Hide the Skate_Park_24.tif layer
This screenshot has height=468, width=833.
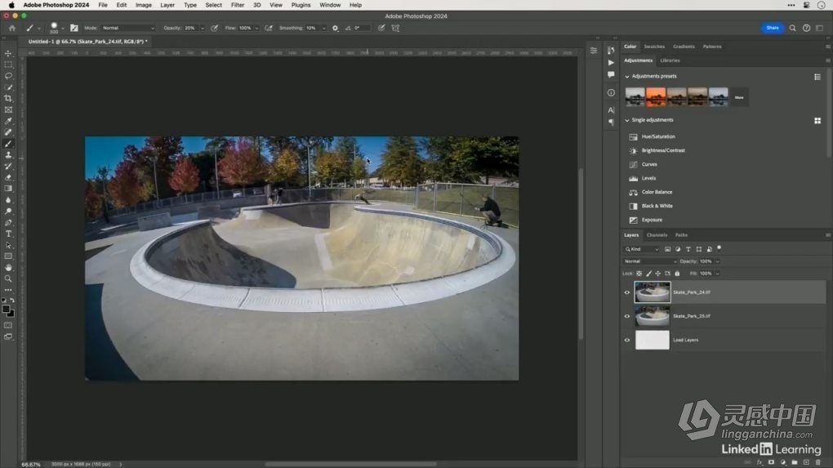627,292
